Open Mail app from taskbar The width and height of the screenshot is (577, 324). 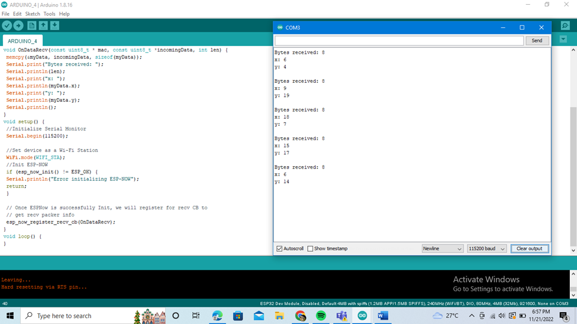point(259,316)
